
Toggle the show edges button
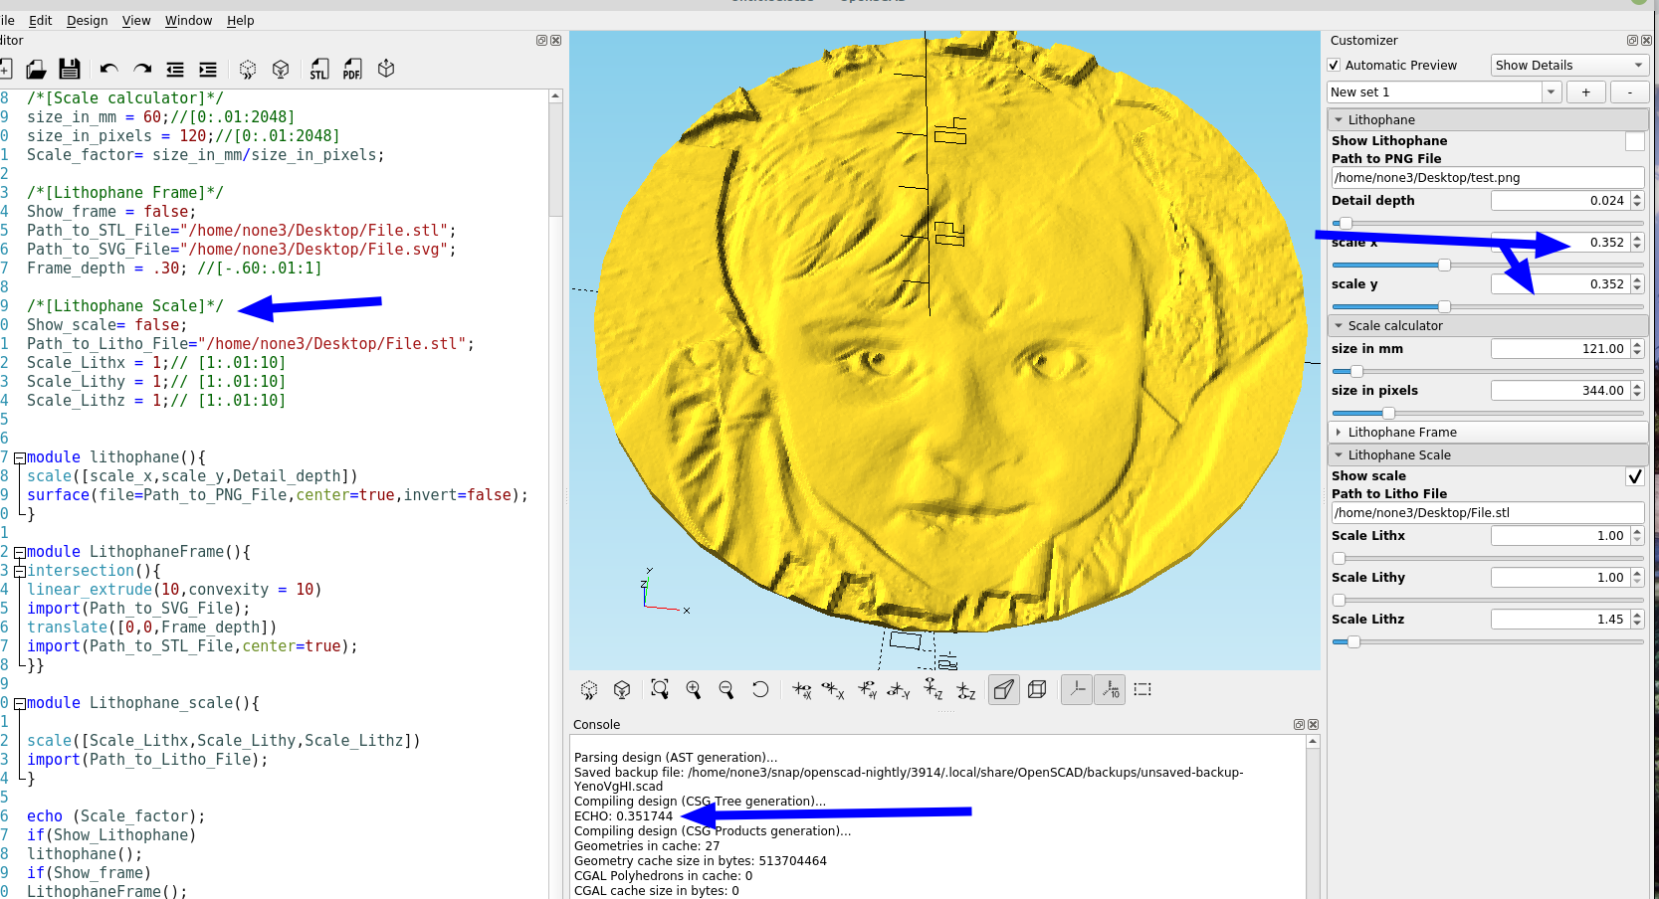[1142, 689]
